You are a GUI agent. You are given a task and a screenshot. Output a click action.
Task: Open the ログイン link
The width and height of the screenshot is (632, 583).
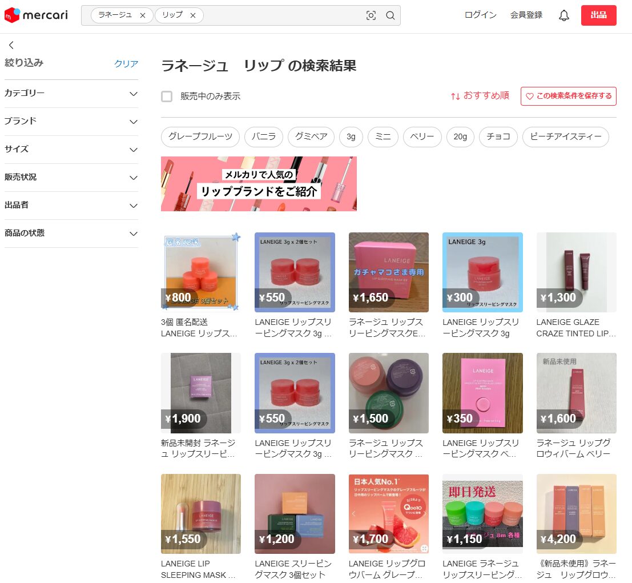(481, 15)
